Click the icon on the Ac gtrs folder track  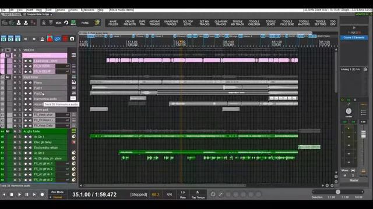(74, 131)
